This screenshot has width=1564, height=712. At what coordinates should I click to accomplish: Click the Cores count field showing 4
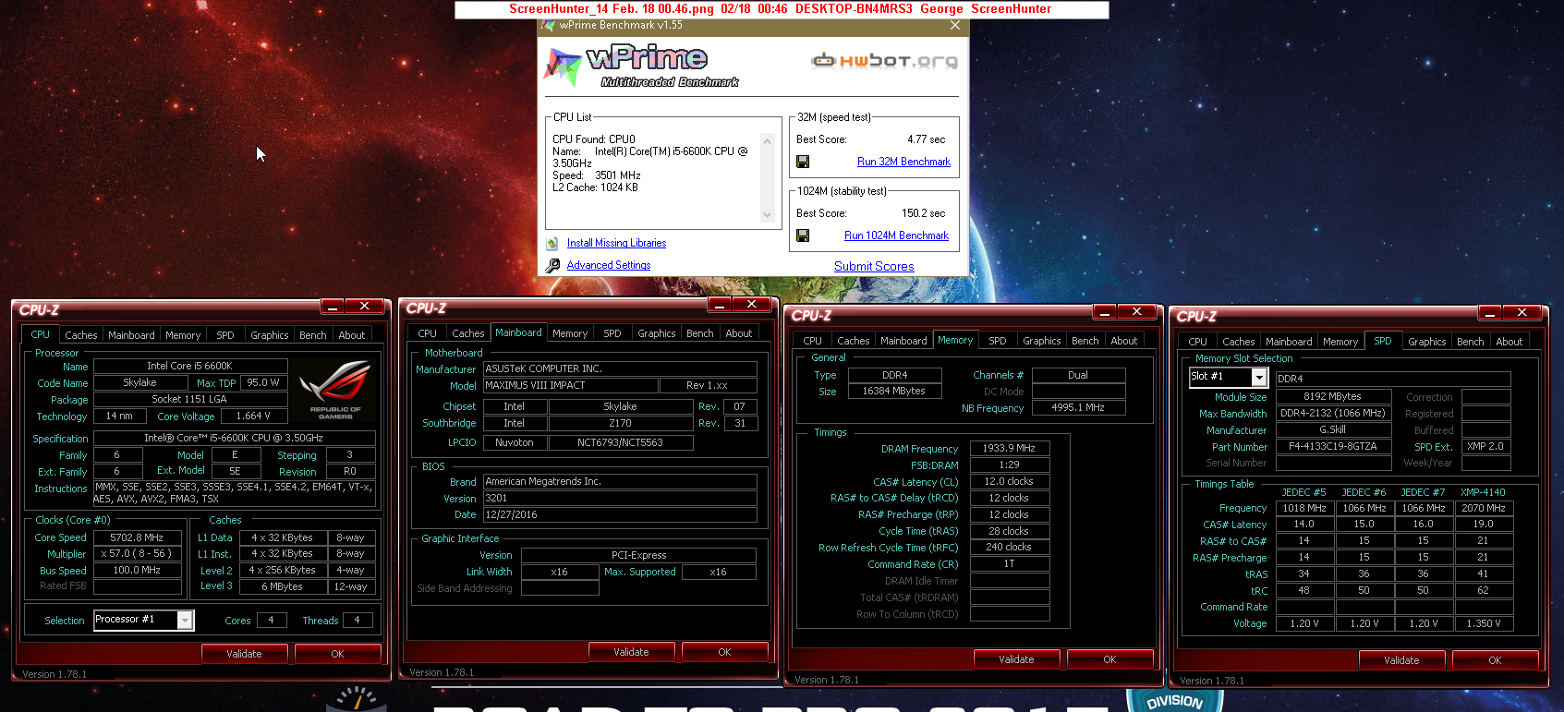click(272, 621)
